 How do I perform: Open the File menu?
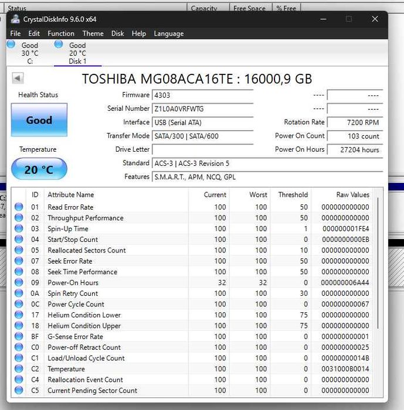pos(15,33)
